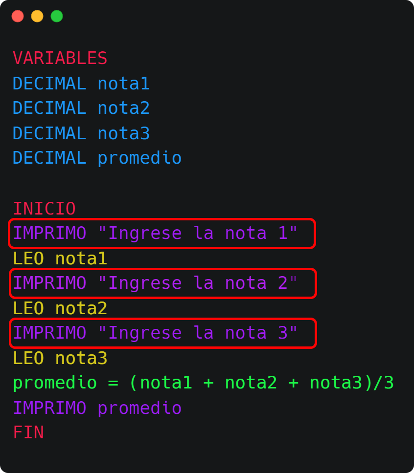Select the DECIMAL nota3 declaration line
Image resolution: width=414 pixels, height=473 pixels.
81,133
